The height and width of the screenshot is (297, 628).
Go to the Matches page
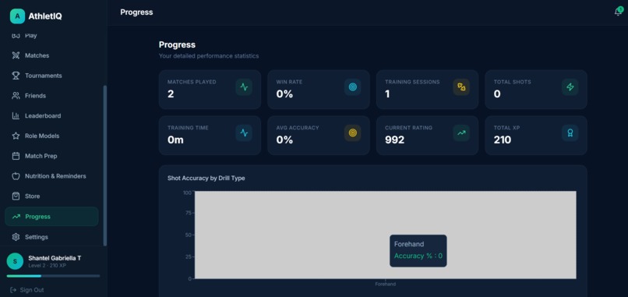pyautogui.click(x=51, y=55)
